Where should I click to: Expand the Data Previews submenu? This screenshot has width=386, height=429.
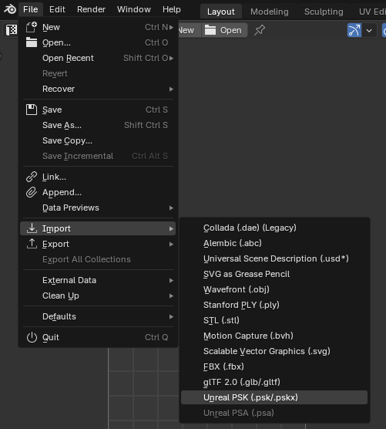pyautogui.click(x=98, y=208)
